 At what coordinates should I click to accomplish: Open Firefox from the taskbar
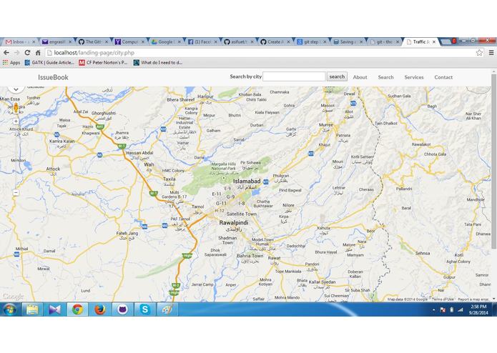100,309
